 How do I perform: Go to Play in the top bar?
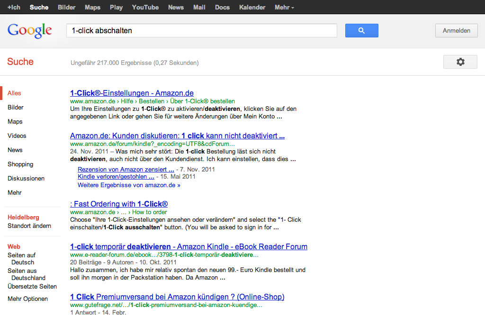click(x=117, y=7)
